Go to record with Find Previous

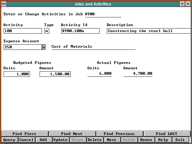tap(119, 134)
